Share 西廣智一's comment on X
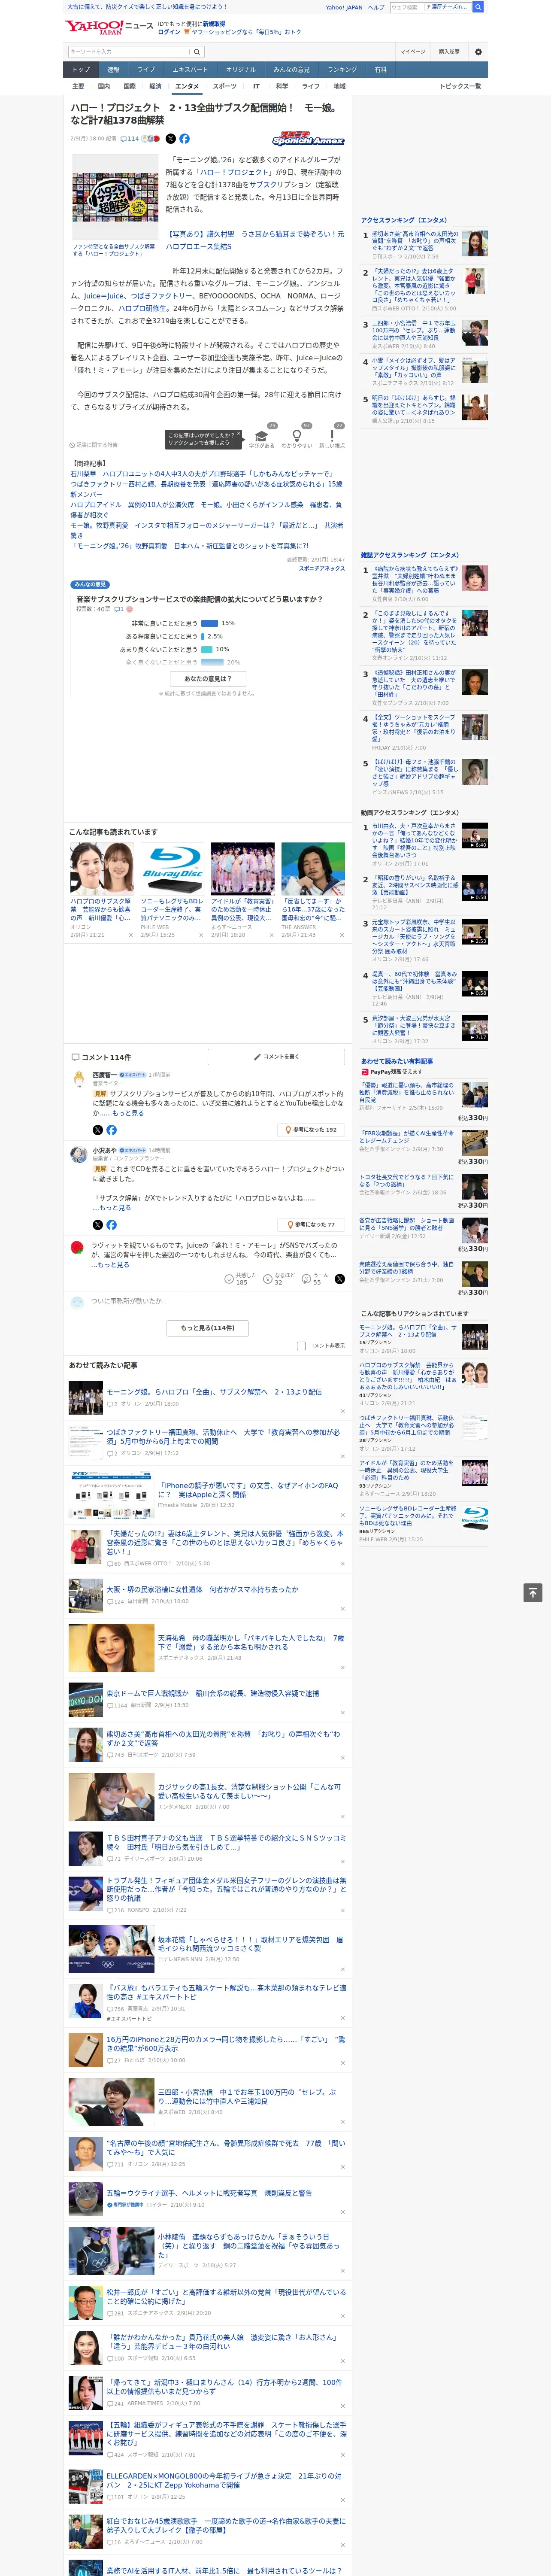Viewport: 551px width, 2576px height. pyautogui.click(x=98, y=1129)
